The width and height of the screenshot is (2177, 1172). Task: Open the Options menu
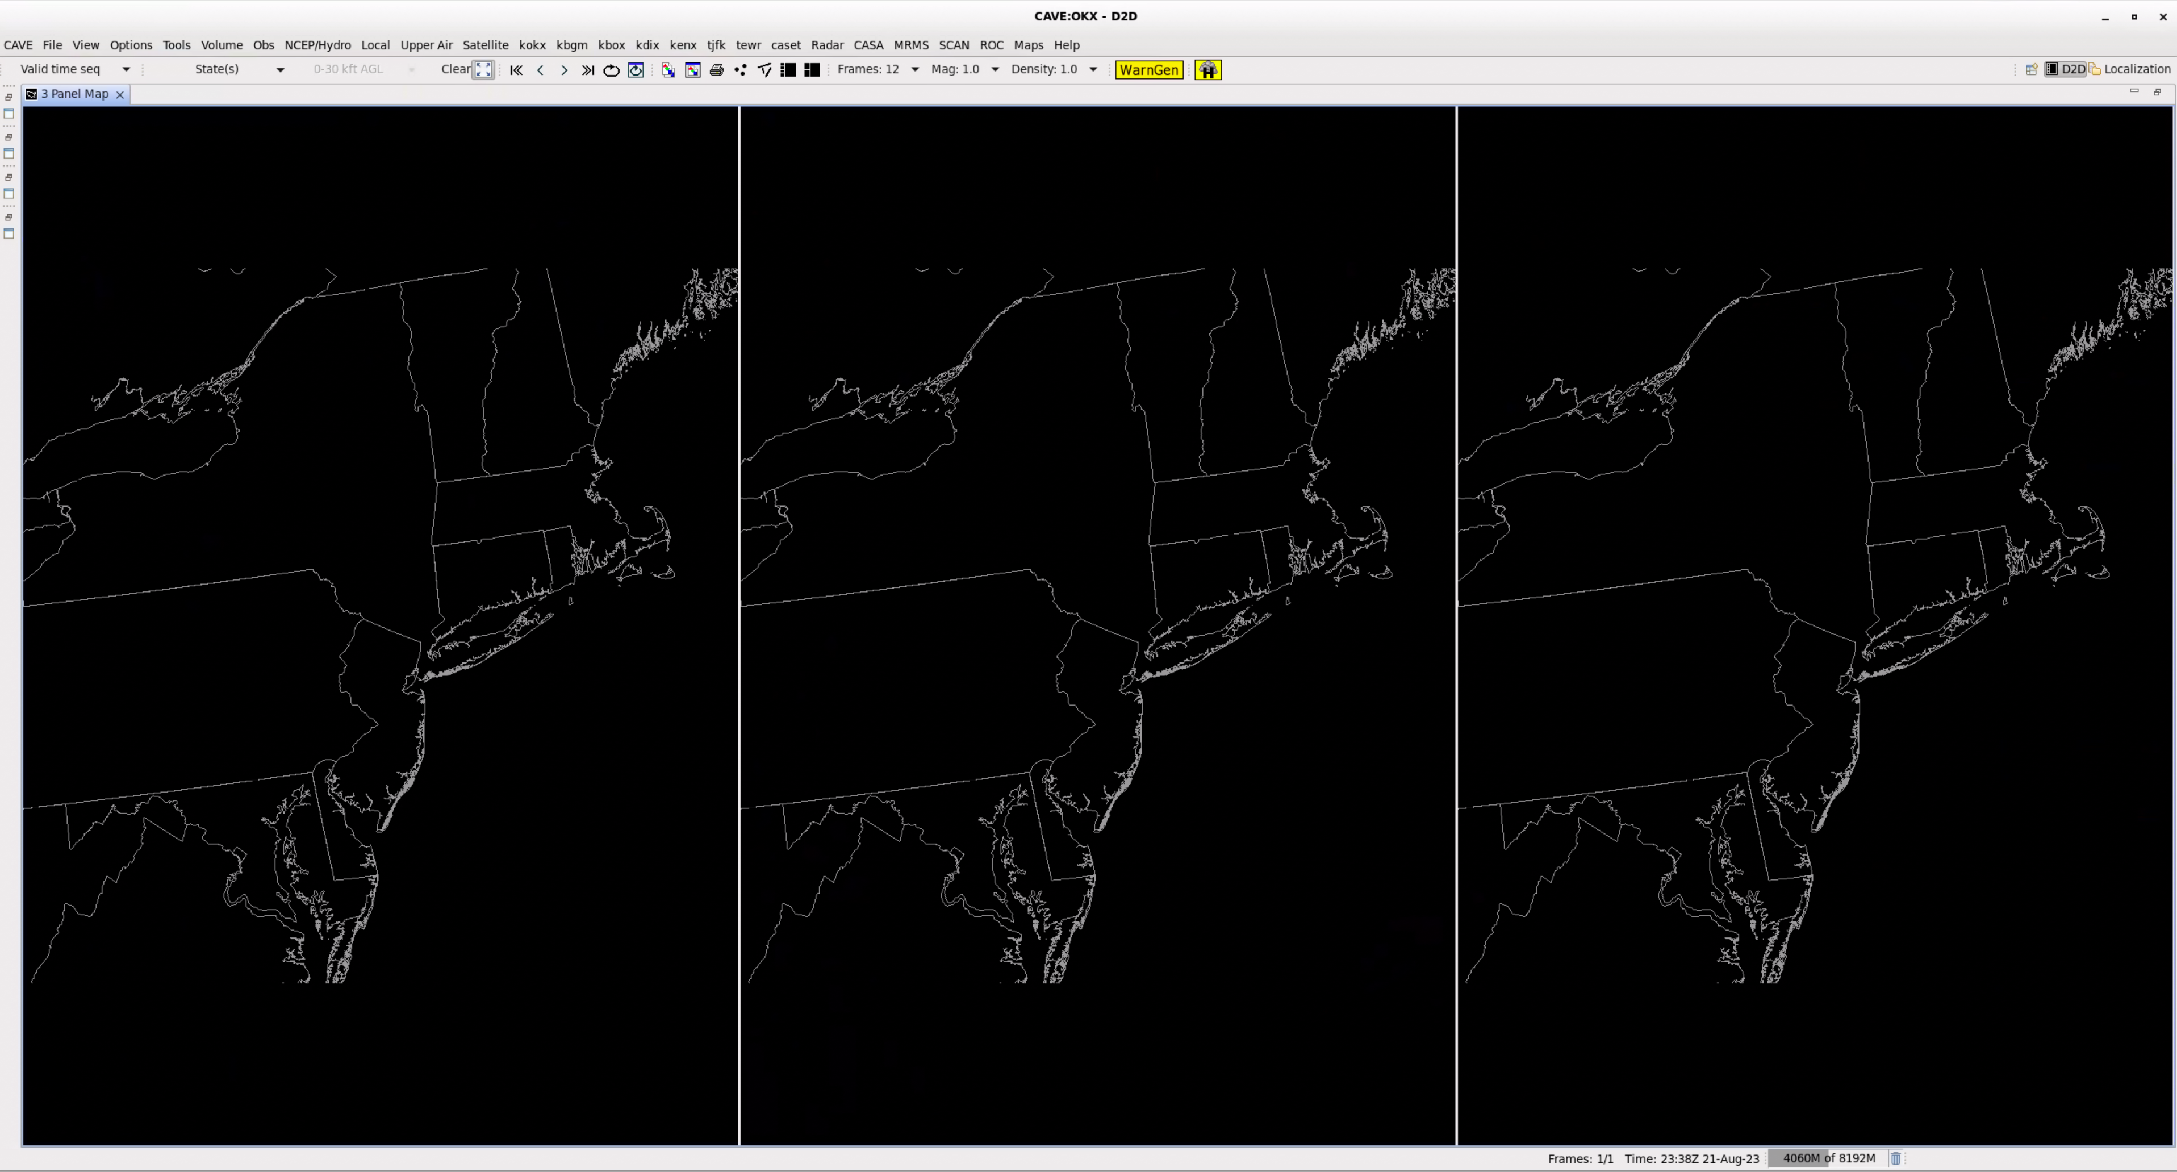click(x=131, y=45)
